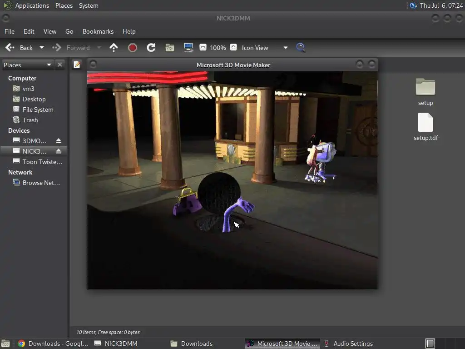Click show desktop icon in taskbar

[x=5, y=344]
